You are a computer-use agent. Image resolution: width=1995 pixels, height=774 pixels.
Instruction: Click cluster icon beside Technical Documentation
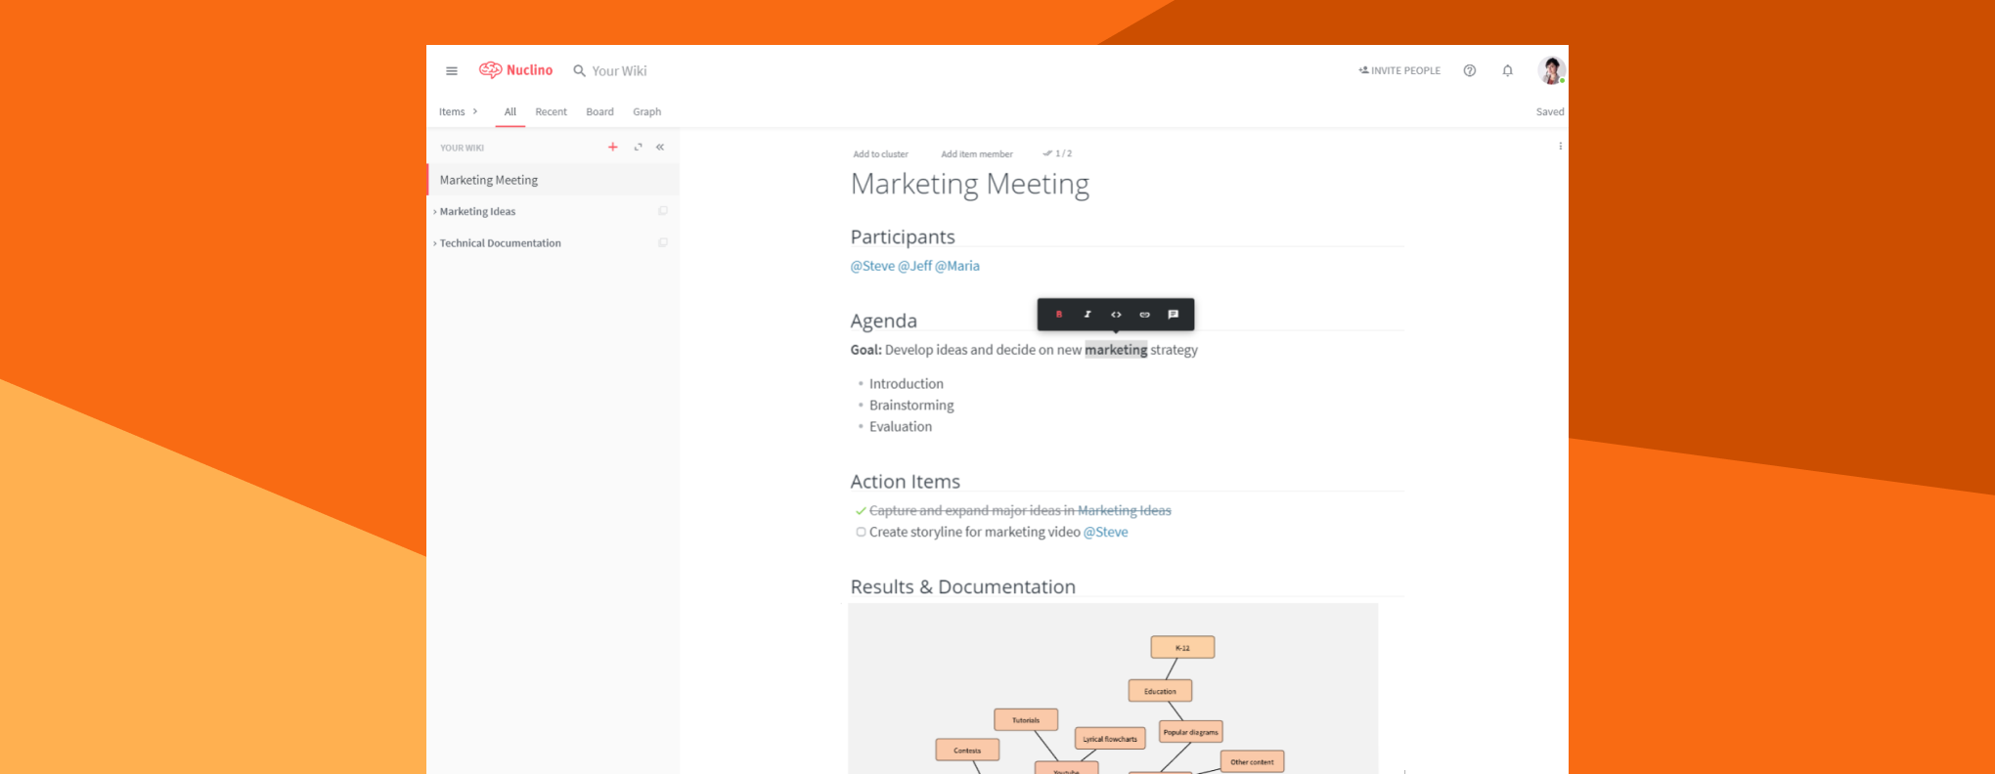tap(663, 242)
